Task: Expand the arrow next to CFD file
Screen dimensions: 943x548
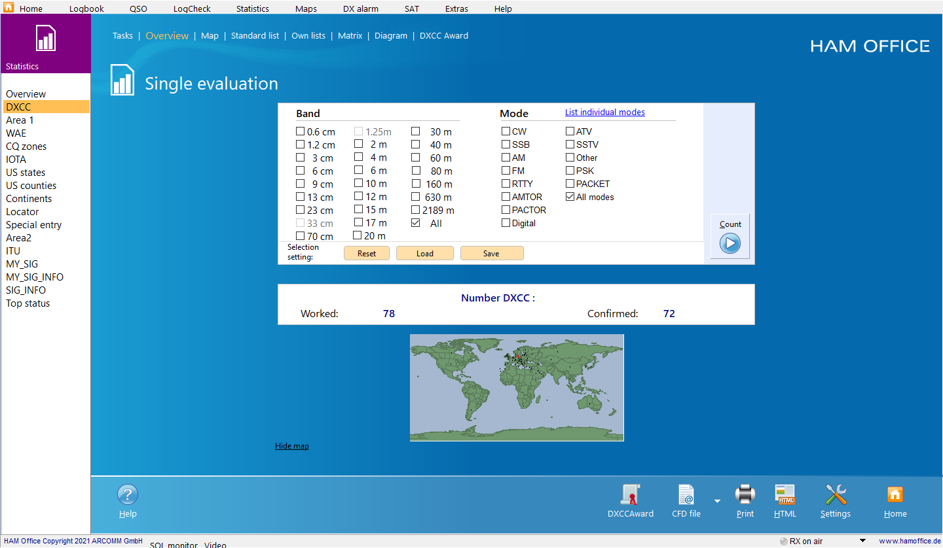Action: point(717,501)
